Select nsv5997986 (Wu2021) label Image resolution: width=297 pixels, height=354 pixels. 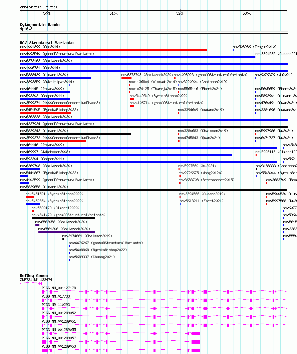pos(274,131)
